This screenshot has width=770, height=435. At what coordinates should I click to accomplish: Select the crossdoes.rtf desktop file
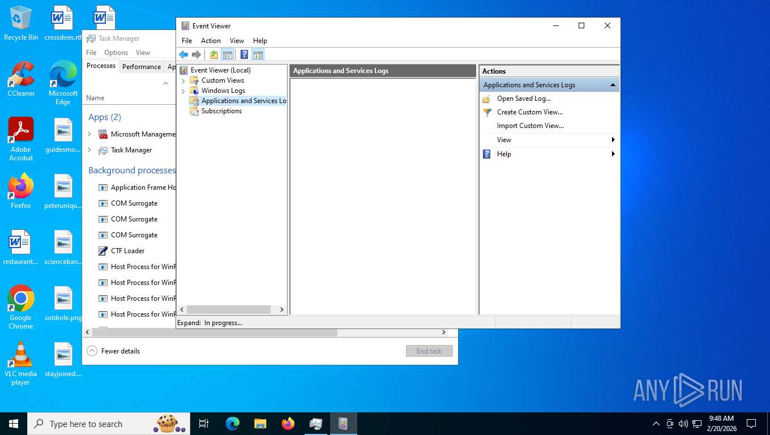(x=63, y=24)
